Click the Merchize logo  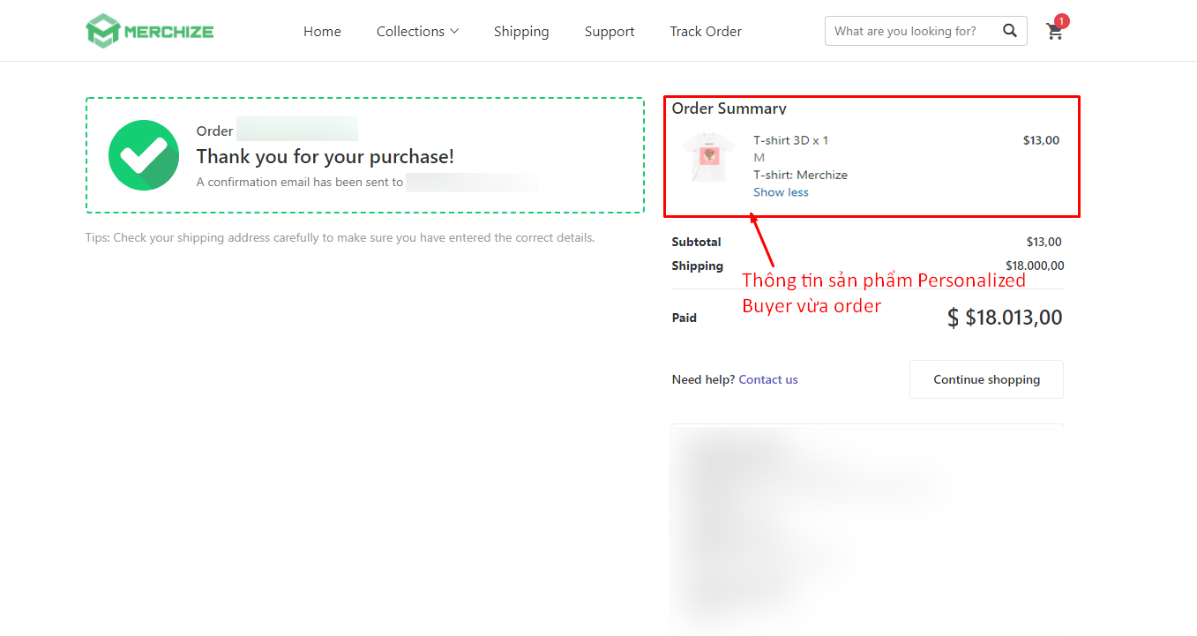click(x=150, y=31)
